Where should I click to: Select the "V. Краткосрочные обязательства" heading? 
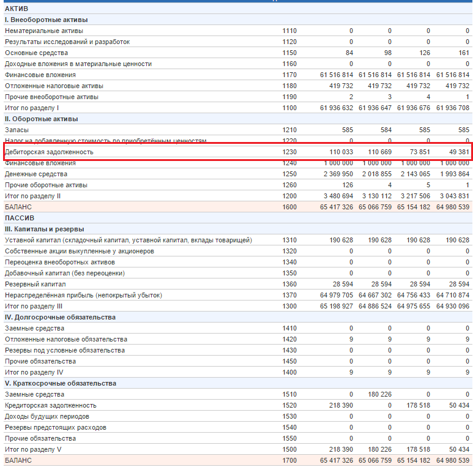[x=60, y=383]
